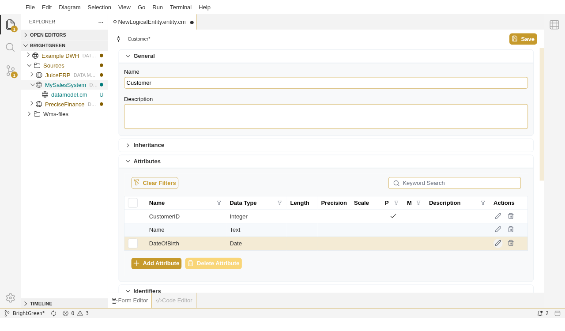The height and width of the screenshot is (331, 565).
Task: Open the Terminal menu
Action: 181,7
